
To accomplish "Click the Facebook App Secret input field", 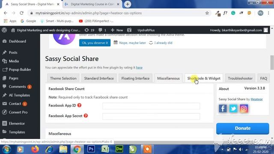I will (151, 116).
